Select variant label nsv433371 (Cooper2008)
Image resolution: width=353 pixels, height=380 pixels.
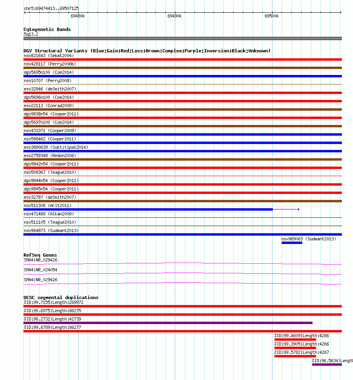coord(50,131)
